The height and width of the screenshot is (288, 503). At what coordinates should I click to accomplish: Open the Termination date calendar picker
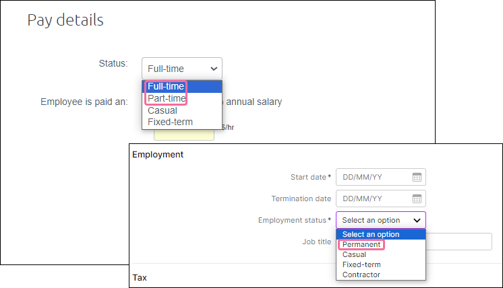point(417,199)
